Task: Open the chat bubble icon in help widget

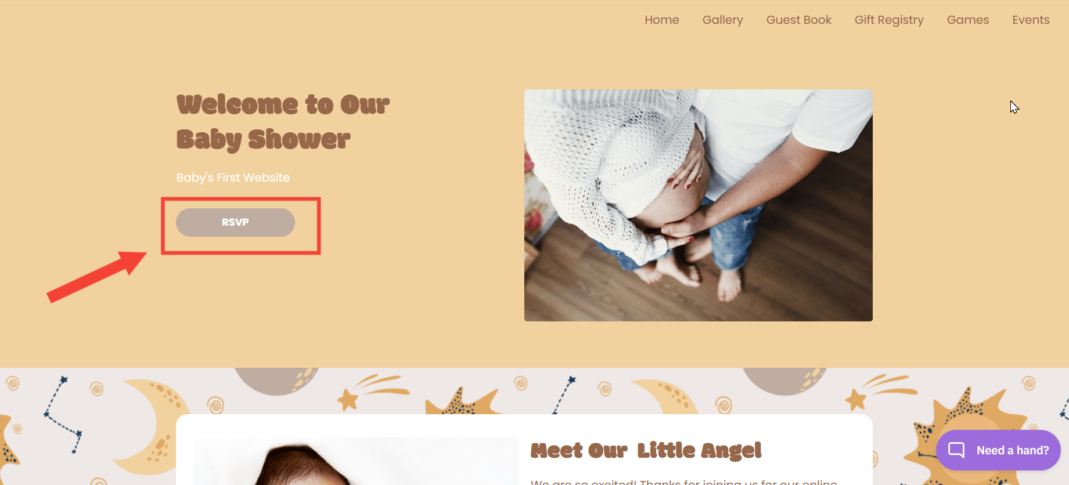Action: (956, 450)
